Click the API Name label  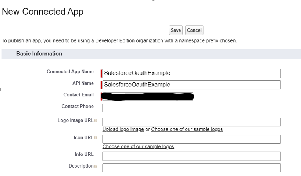(x=83, y=83)
